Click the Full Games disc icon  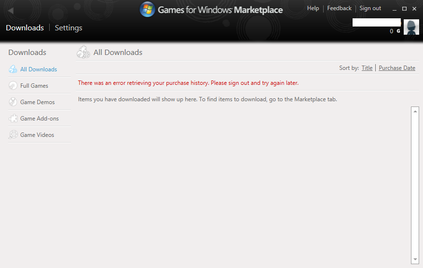click(x=13, y=86)
